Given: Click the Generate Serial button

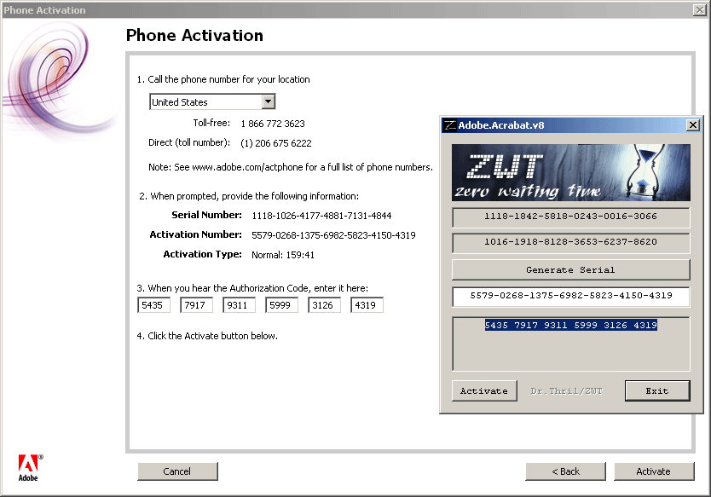Looking at the screenshot, I should point(571,270).
